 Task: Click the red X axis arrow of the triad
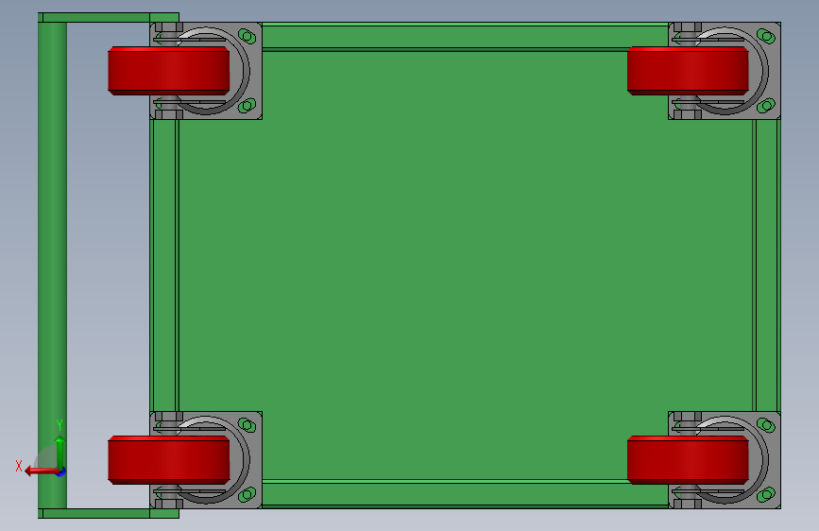pos(42,471)
